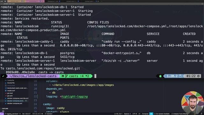Image resolution: width=204 pixels, height=115 pixels.
Task: Click the image: caddy line in editor
Action: click(x=55, y=108)
